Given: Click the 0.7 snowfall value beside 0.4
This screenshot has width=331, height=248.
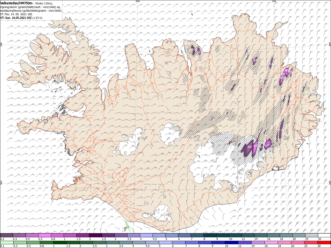Looking at the screenshot, I should pos(255,146).
